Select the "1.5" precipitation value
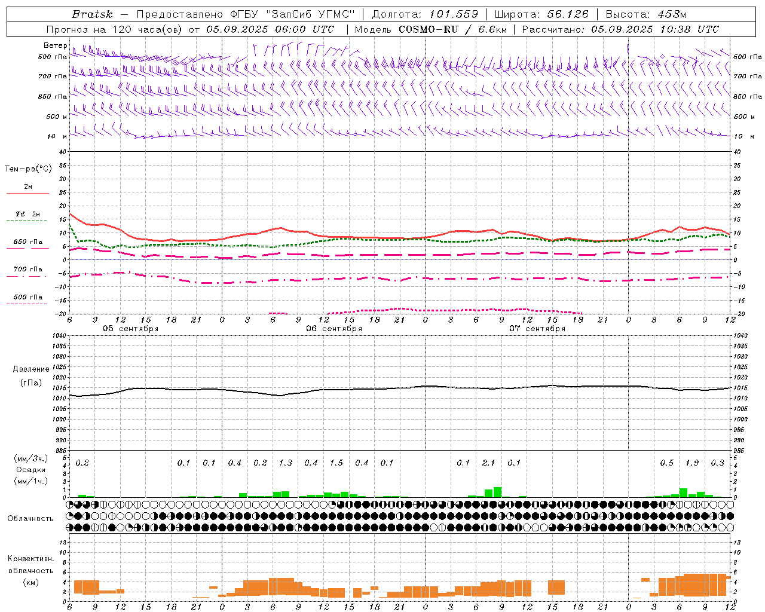Image resolution: width=765 pixels, height=612 pixels. click(x=336, y=463)
